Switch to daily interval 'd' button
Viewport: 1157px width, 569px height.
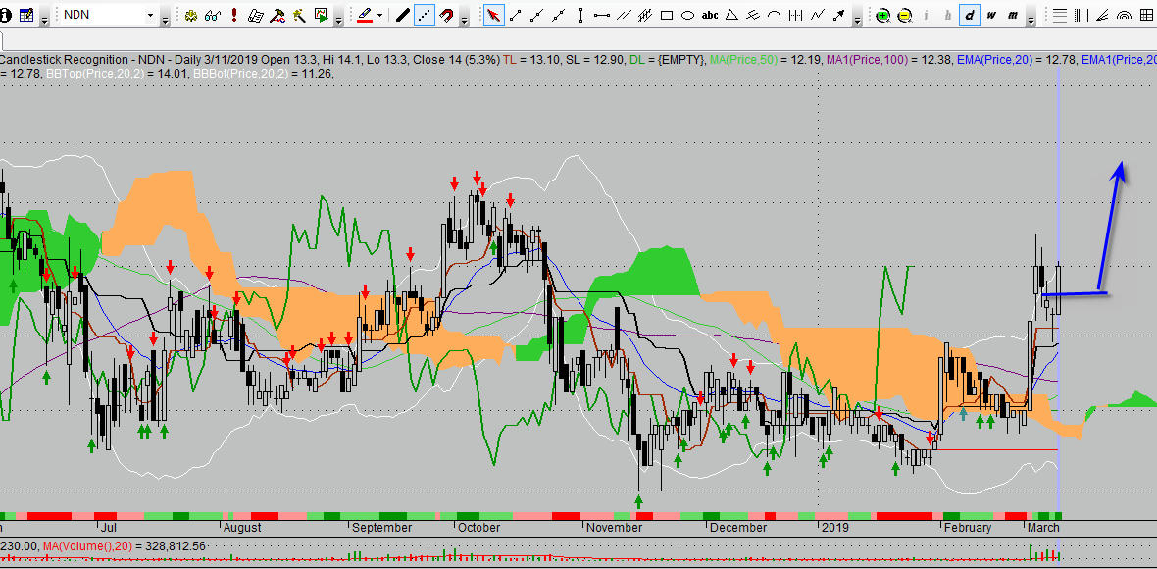[x=970, y=15]
